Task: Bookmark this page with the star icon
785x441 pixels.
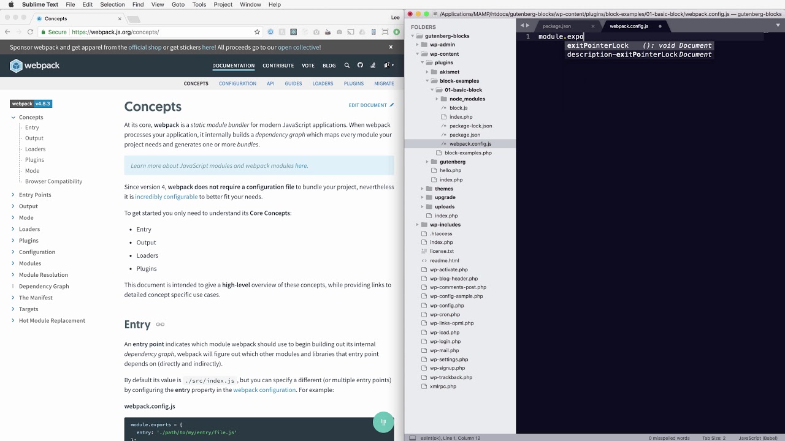Action: [257, 32]
